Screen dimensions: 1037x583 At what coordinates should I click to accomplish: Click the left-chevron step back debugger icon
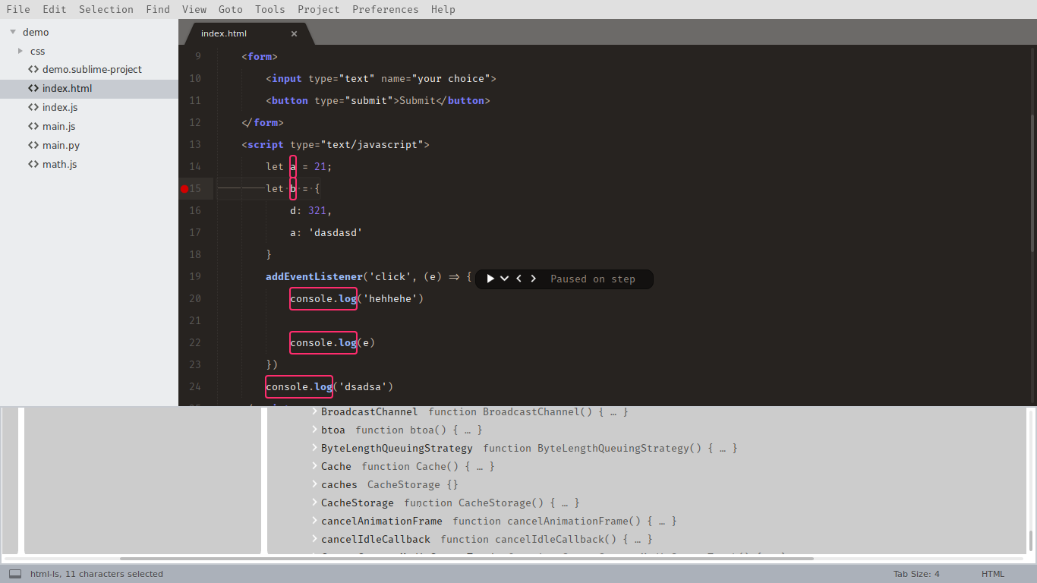click(519, 279)
